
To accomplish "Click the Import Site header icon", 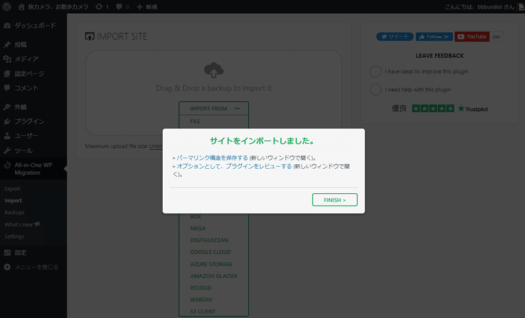I will click(89, 36).
